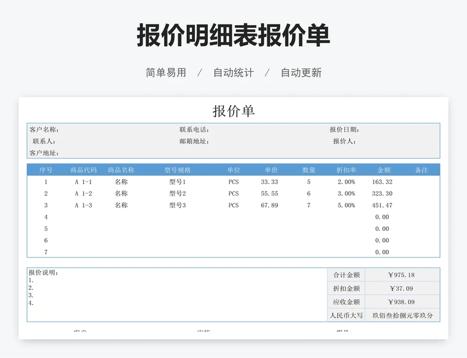Click the 序号 column header
The width and height of the screenshot is (467, 358).
46,170
